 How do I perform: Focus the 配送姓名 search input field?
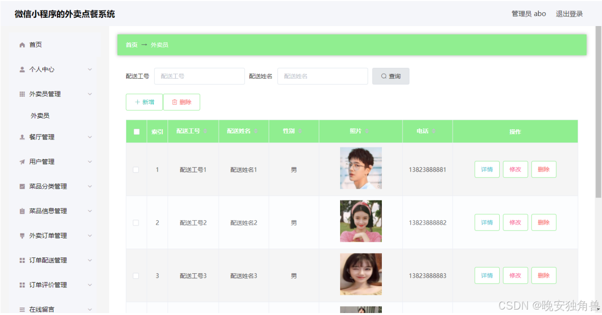[323, 76]
